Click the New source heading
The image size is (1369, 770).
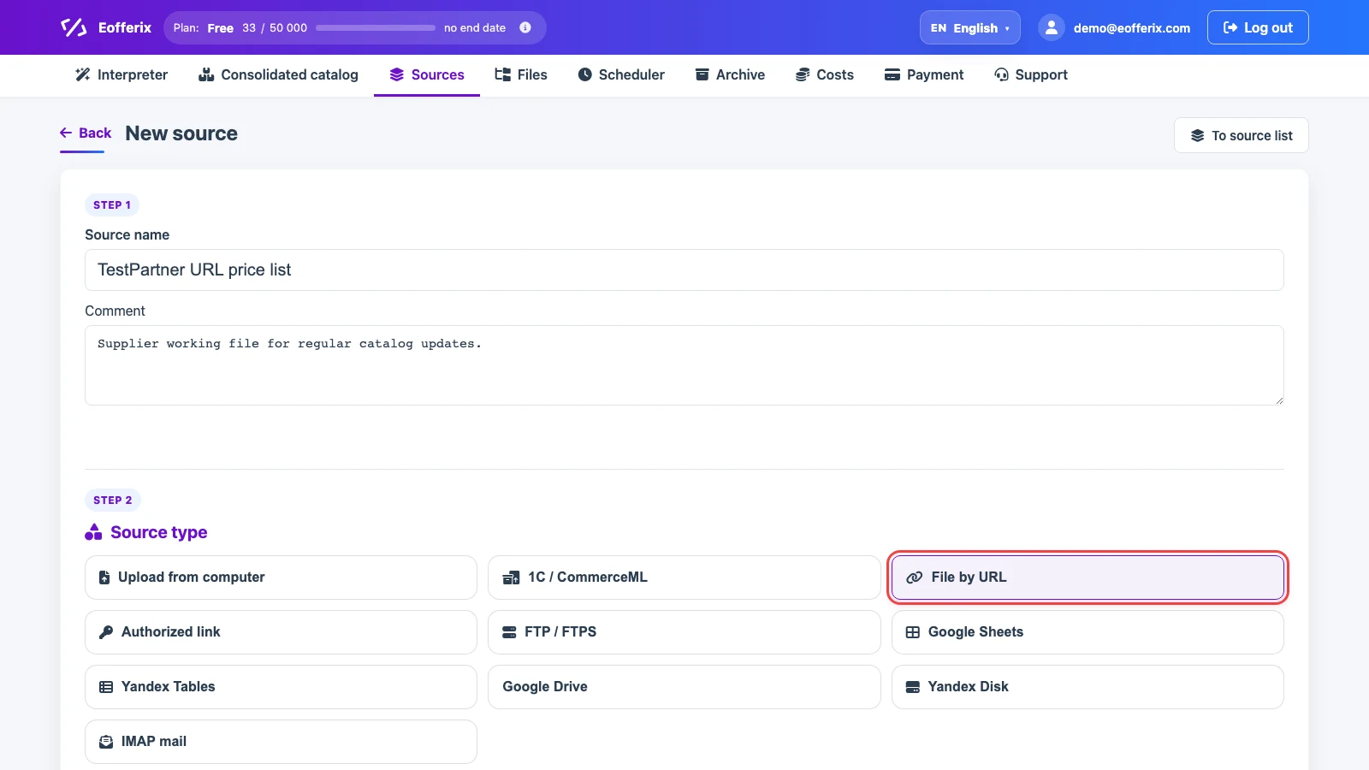181,133
